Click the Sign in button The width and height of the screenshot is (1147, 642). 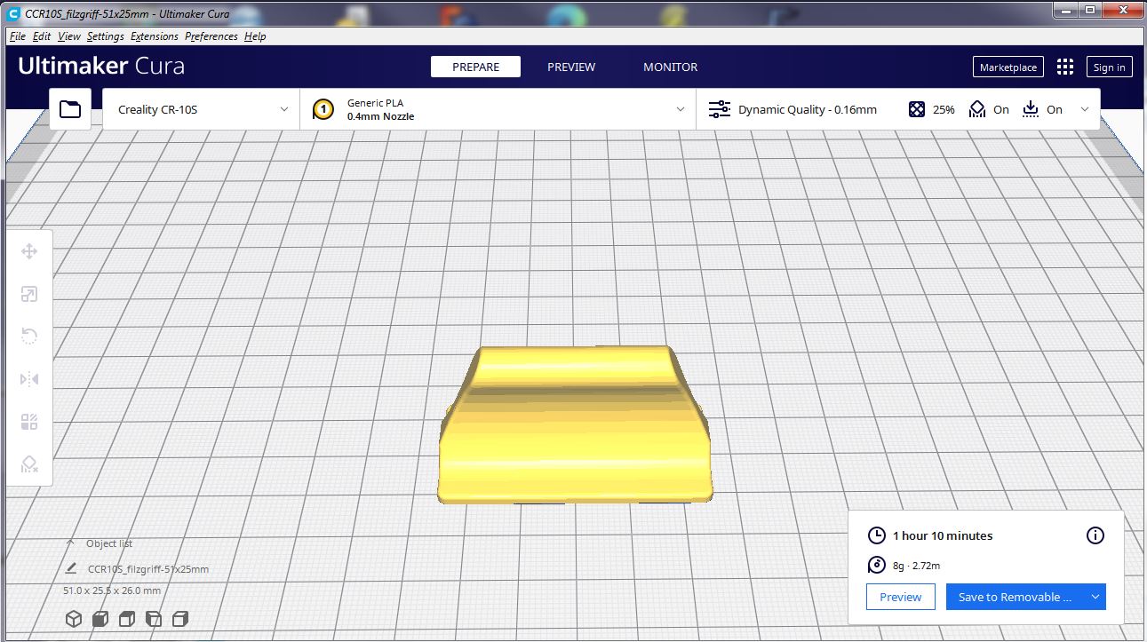click(1109, 67)
